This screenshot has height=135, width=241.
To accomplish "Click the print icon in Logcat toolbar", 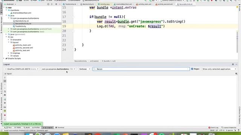I will 5,95.
